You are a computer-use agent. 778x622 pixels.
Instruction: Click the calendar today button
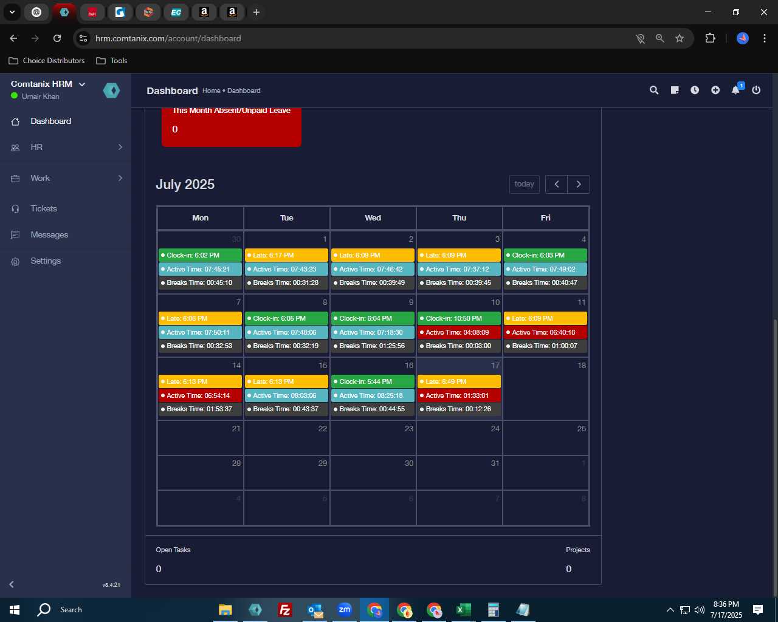point(524,184)
